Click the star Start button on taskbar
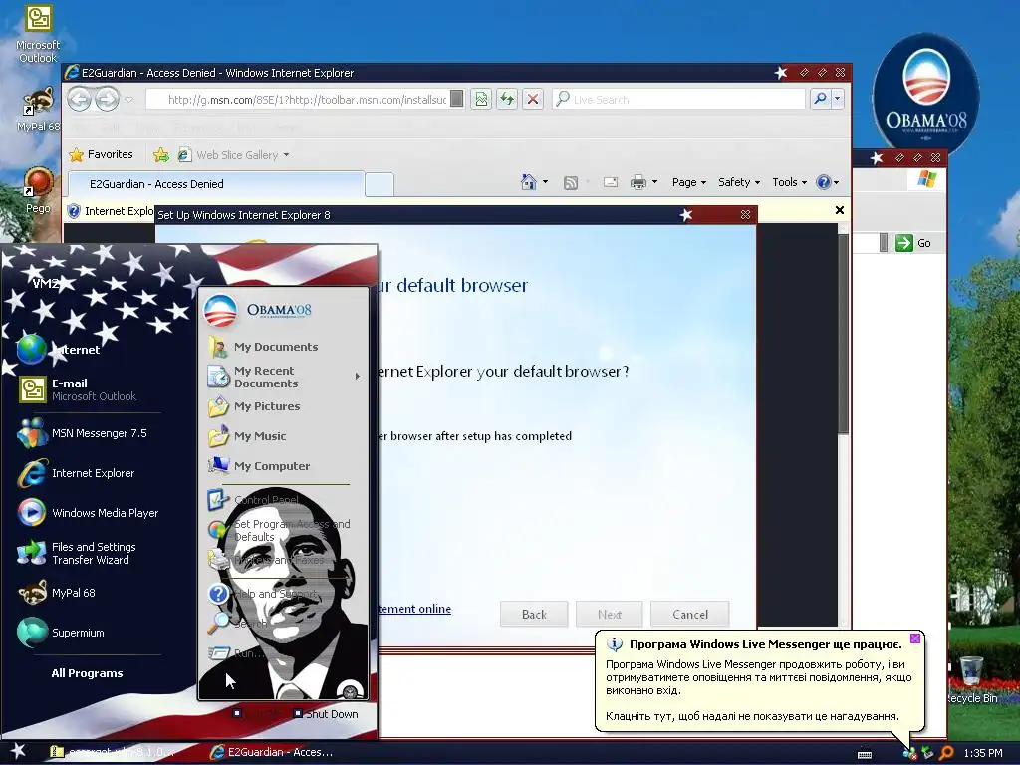1020x765 pixels. pos(18,751)
